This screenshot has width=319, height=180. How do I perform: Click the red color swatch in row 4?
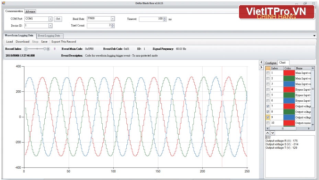(289, 90)
